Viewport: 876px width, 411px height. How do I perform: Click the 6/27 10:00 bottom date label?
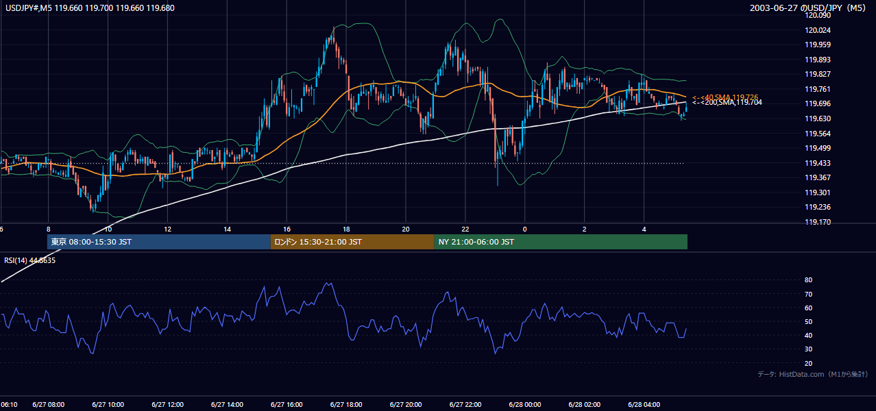point(108,405)
